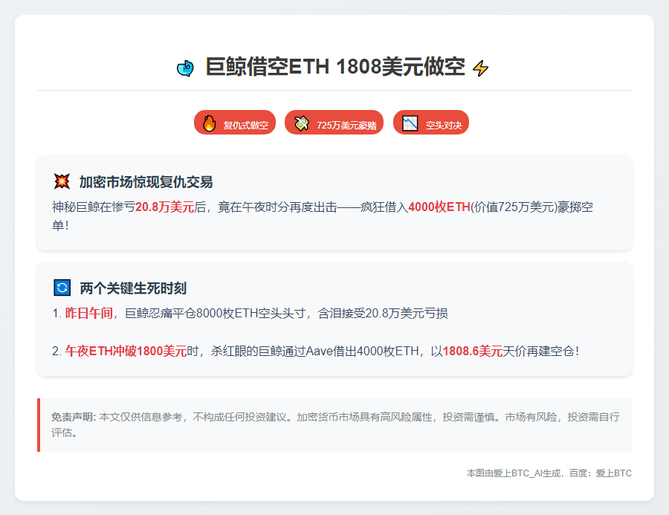Click the headline 巨鲸借空ETH 1808美元做空
This screenshot has width=669, height=515.
tap(335, 67)
